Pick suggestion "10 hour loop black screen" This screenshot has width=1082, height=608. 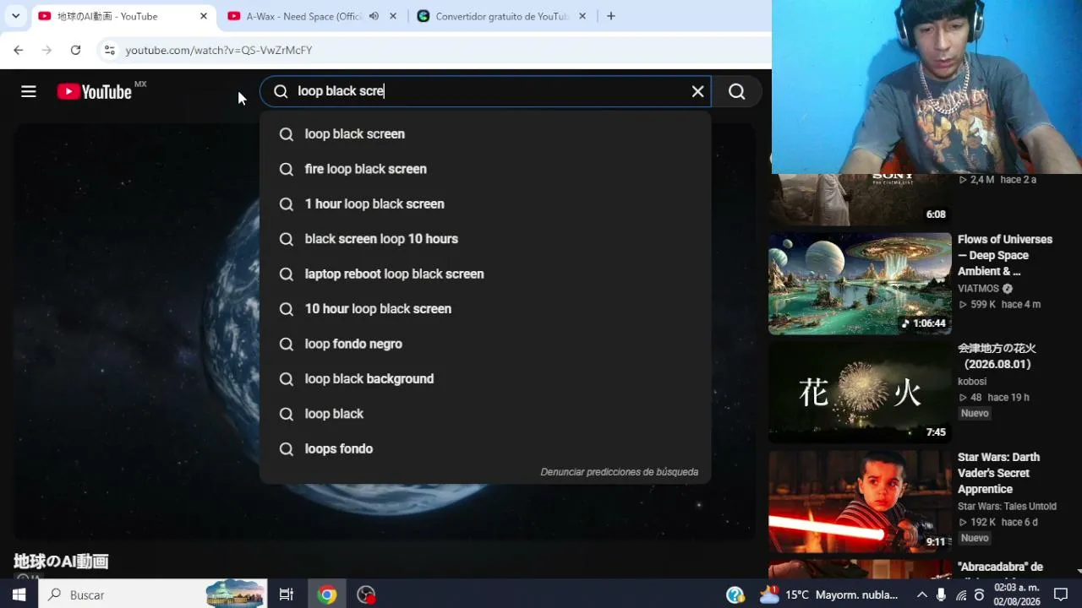click(x=485, y=309)
